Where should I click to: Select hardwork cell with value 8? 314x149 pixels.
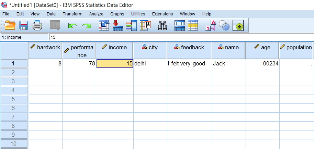tap(45, 63)
